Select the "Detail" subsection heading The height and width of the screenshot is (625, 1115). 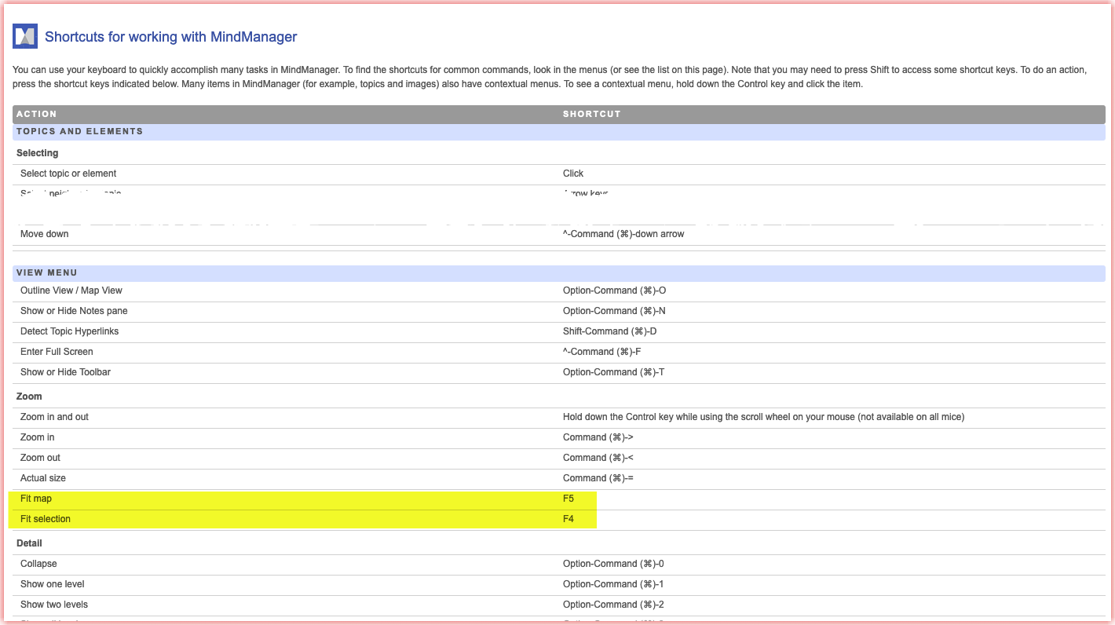pyautogui.click(x=29, y=543)
